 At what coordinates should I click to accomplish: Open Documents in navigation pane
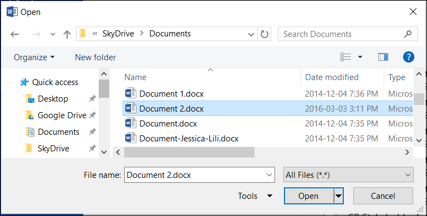coord(59,132)
